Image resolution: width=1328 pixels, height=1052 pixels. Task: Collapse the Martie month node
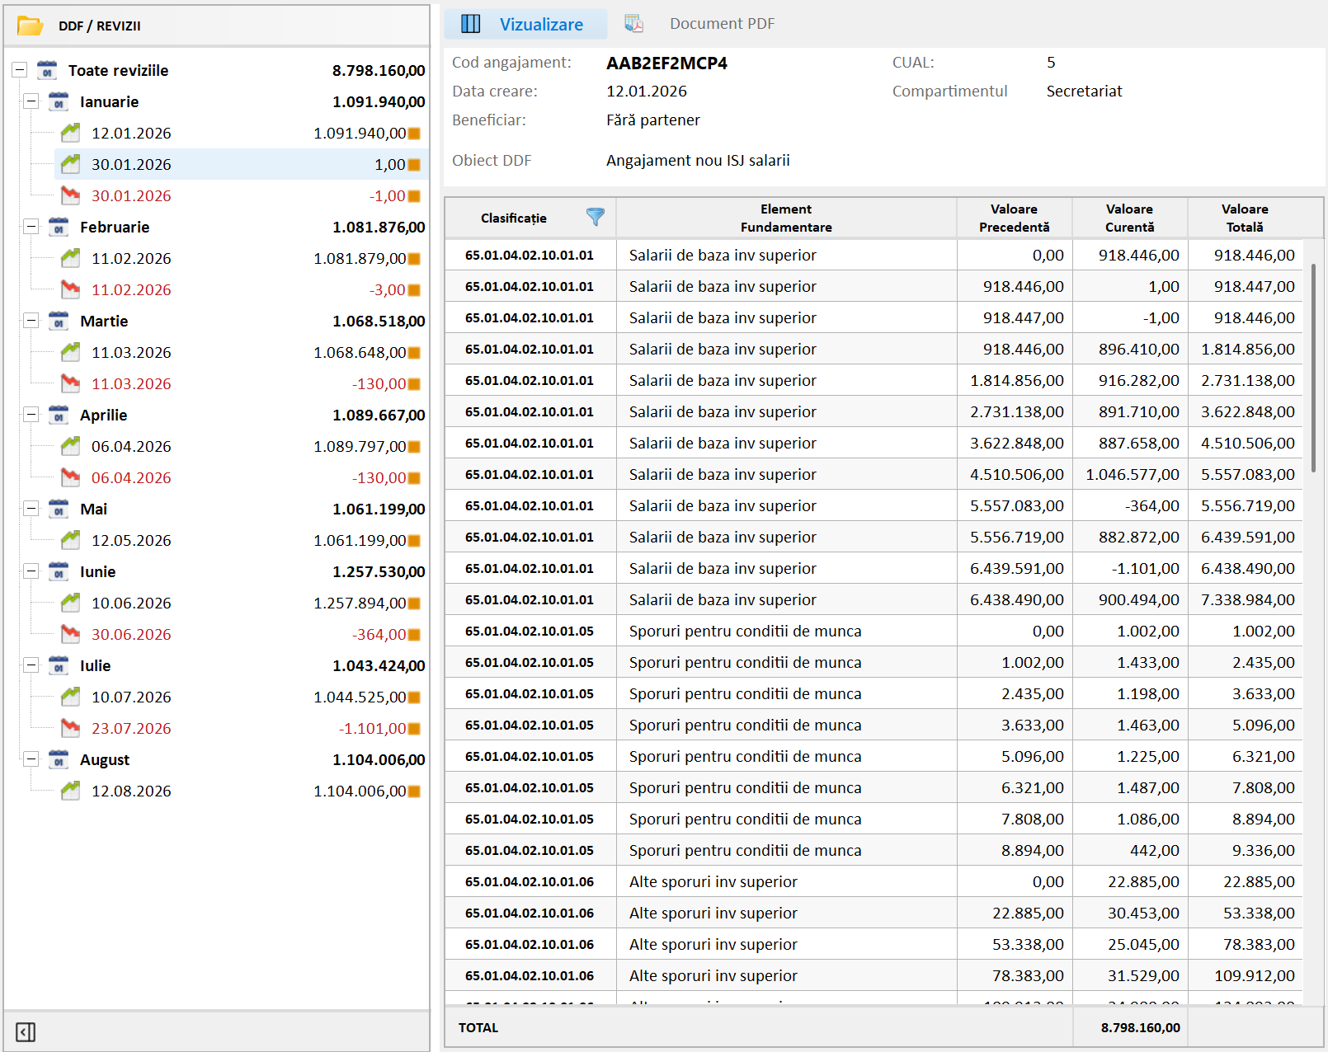point(31,321)
